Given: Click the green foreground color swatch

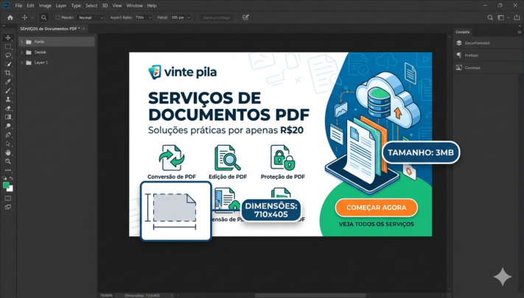Looking at the screenshot, I should pos(7,185).
